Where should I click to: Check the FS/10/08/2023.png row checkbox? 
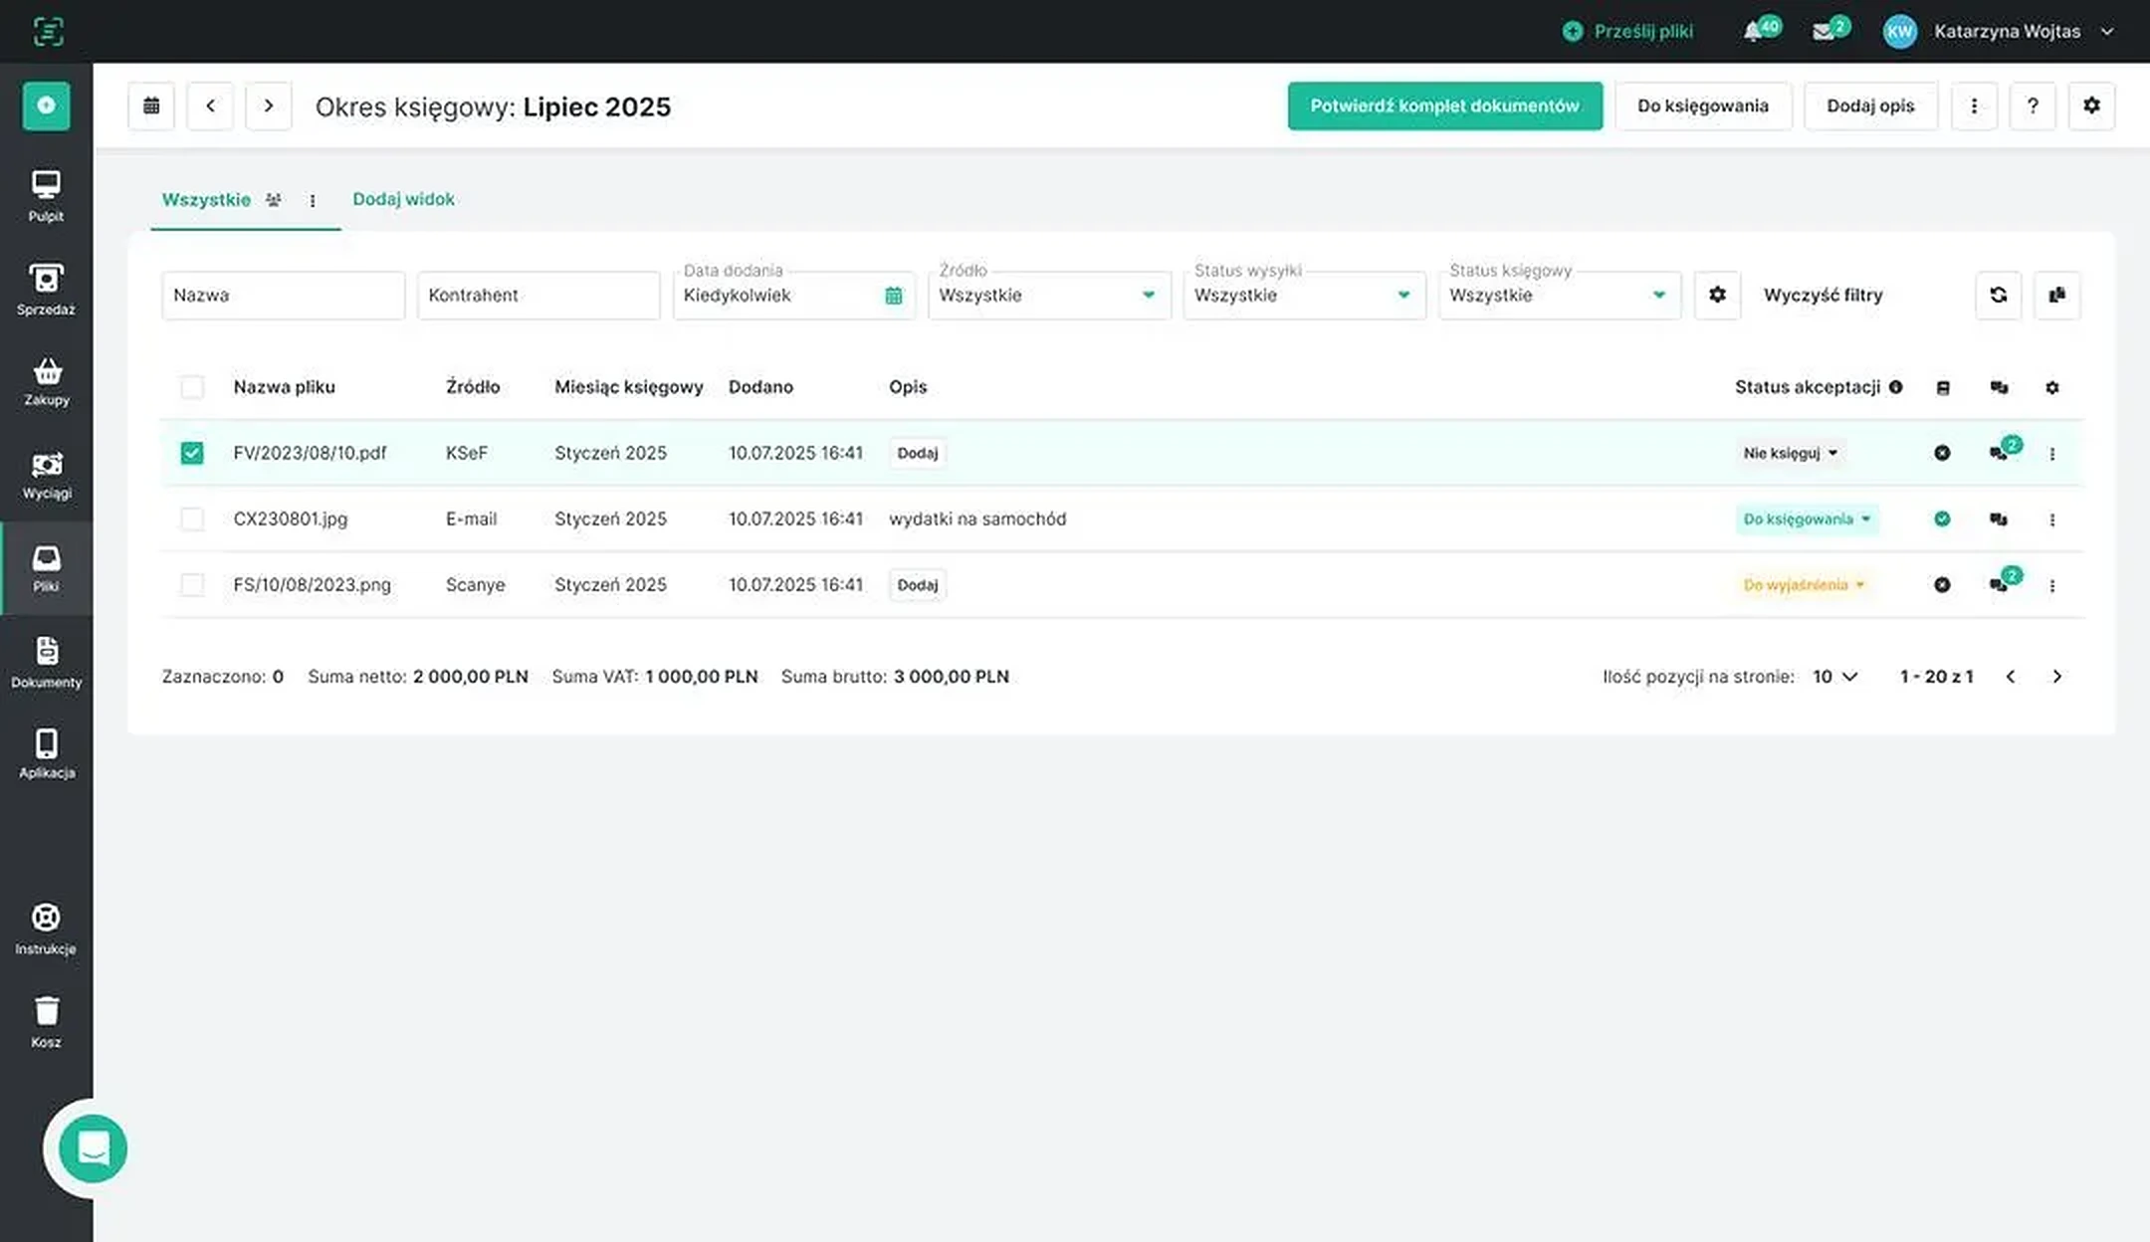tap(192, 584)
